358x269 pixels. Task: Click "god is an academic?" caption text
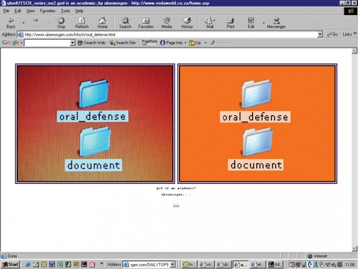pyautogui.click(x=176, y=188)
